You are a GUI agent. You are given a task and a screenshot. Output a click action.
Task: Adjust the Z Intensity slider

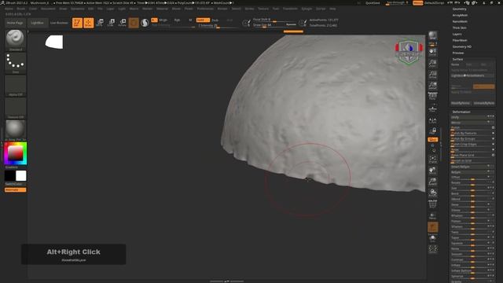[218, 26]
